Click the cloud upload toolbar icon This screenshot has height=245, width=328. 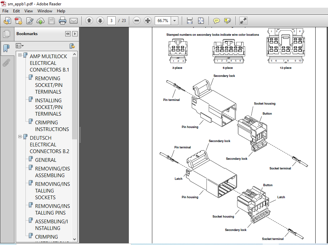pos(40,21)
